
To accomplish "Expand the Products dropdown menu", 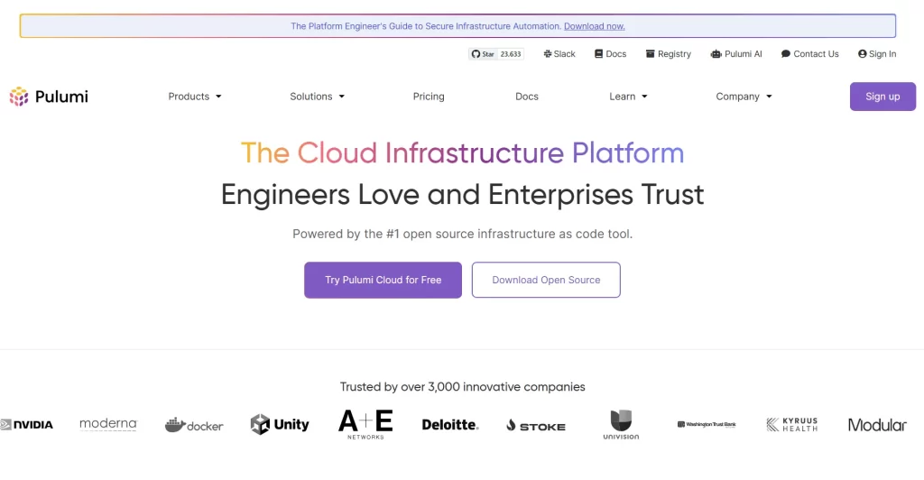I will [x=195, y=96].
